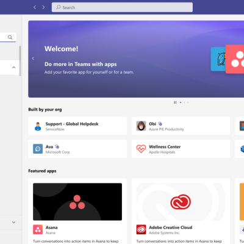Select the first carousel dot

coord(181,102)
